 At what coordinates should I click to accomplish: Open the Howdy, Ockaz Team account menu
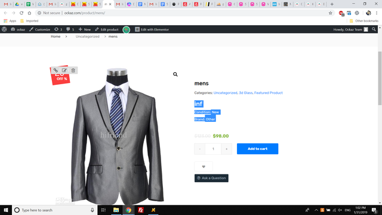coord(350,29)
